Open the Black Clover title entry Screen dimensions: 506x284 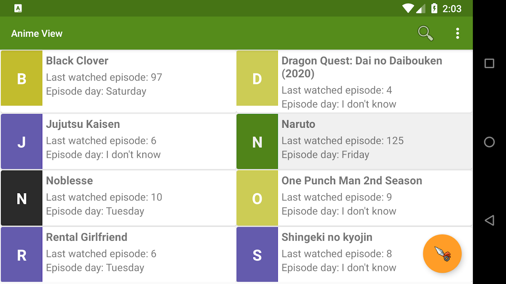coord(77,61)
